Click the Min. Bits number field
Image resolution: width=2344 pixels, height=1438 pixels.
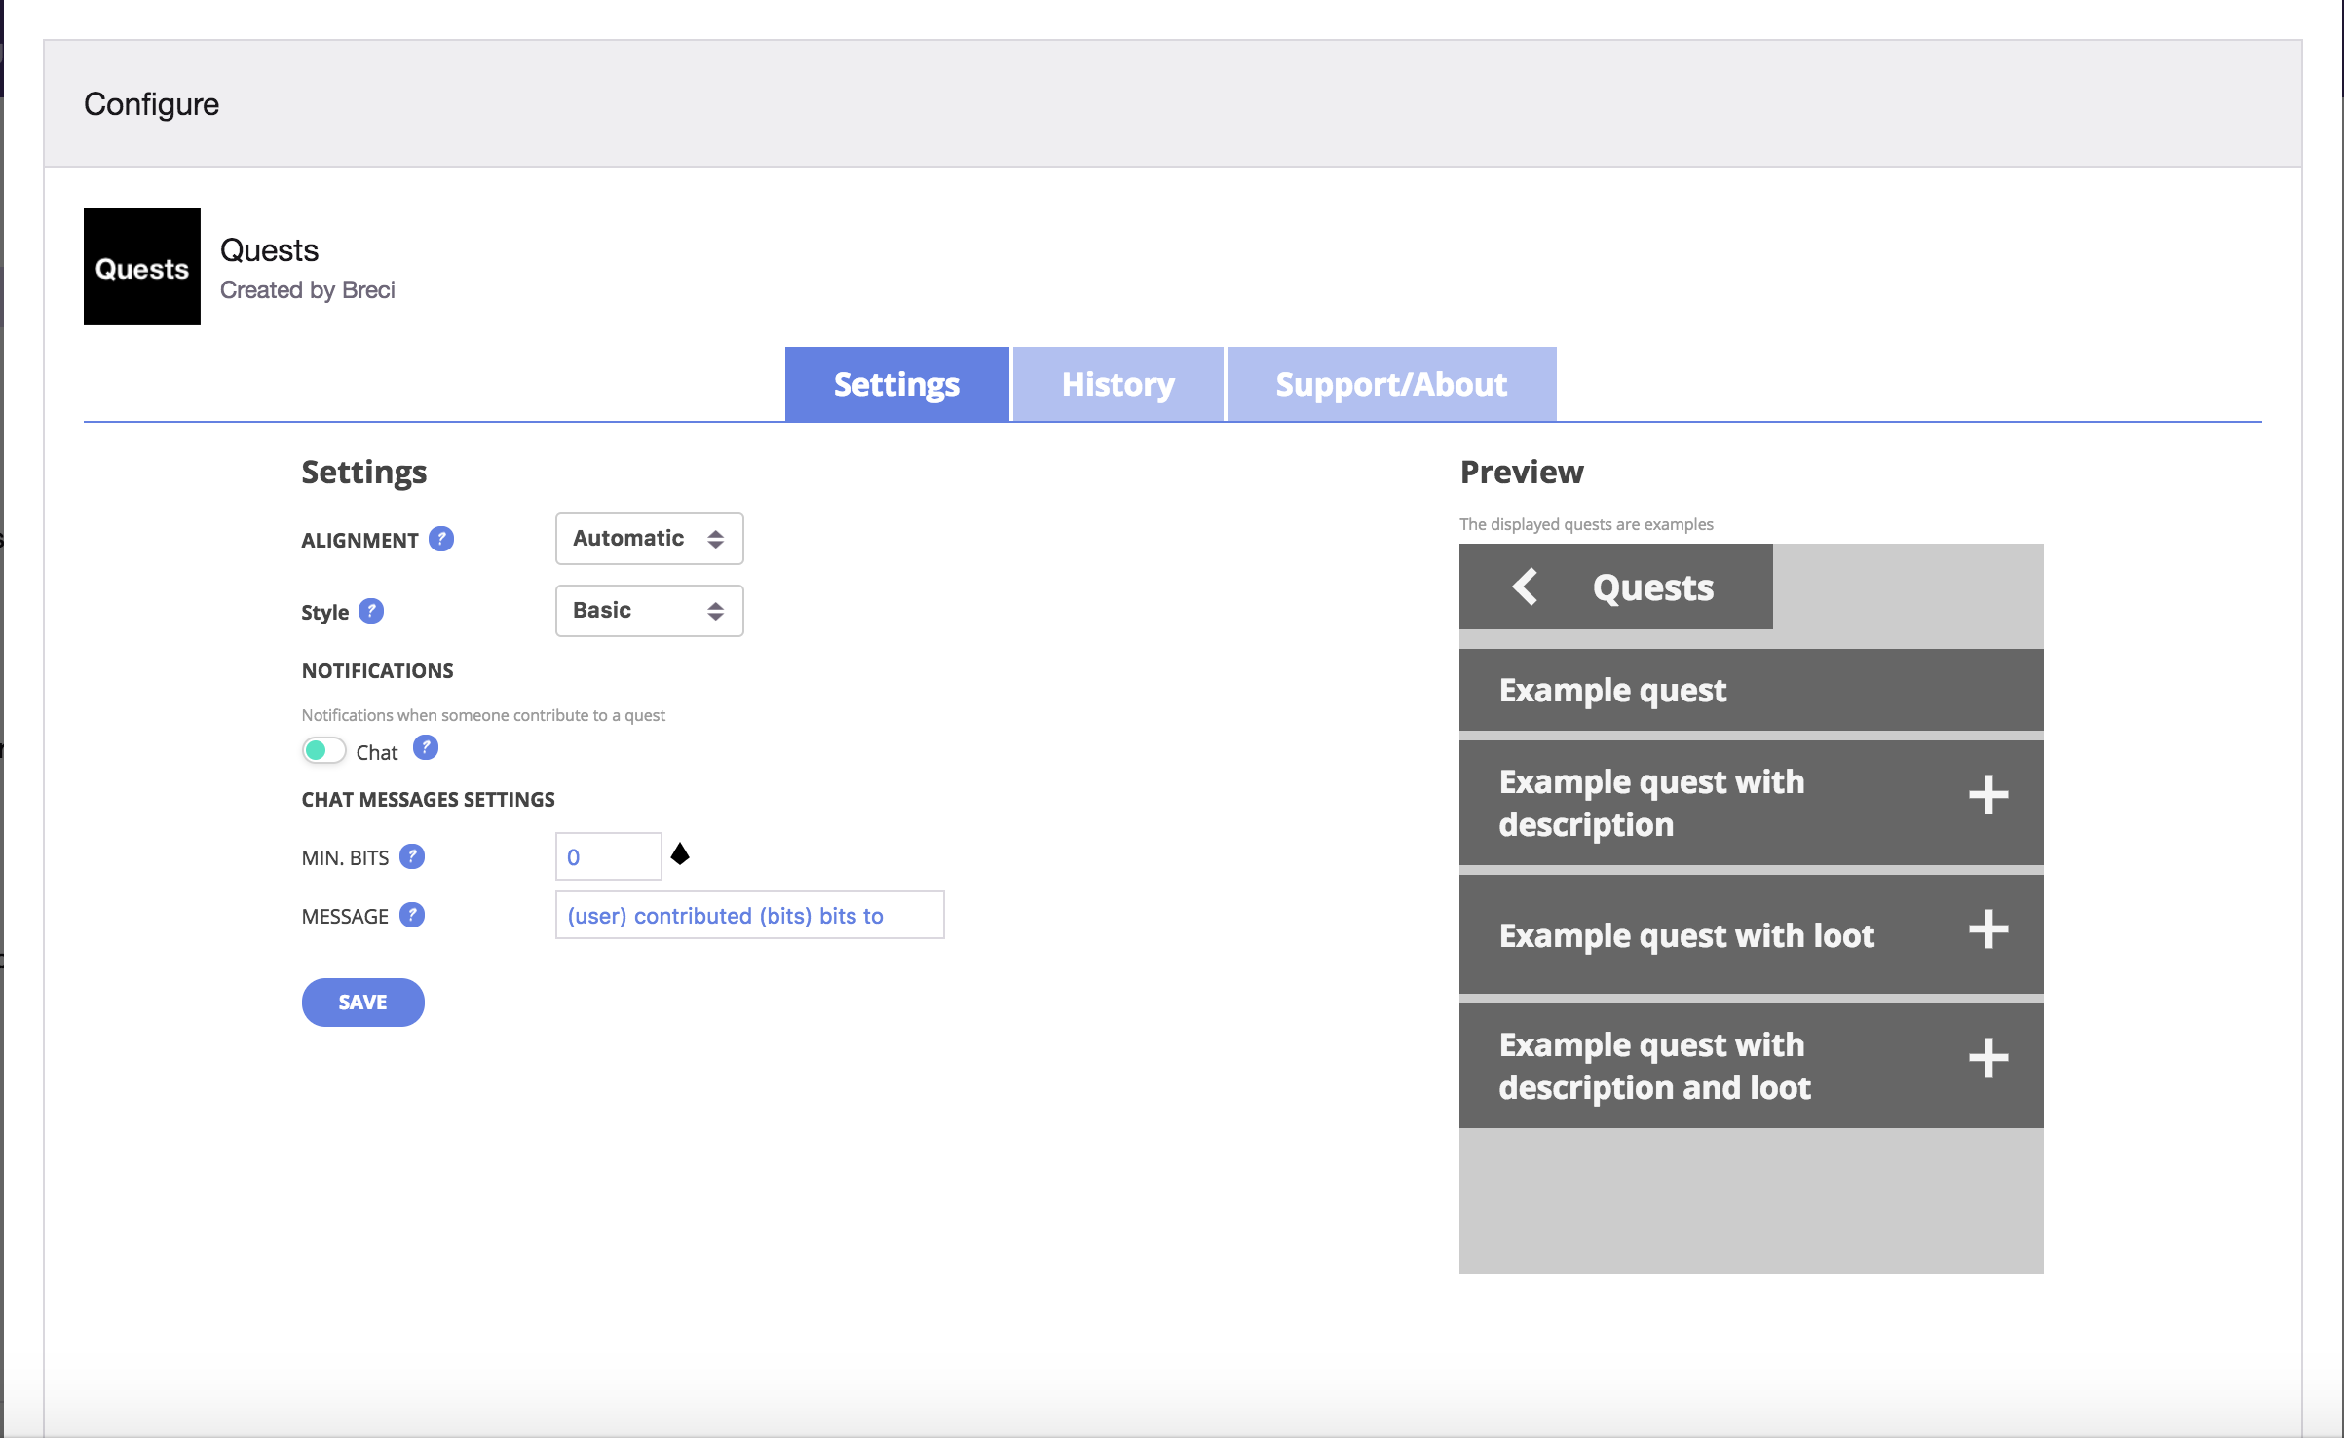click(608, 856)
